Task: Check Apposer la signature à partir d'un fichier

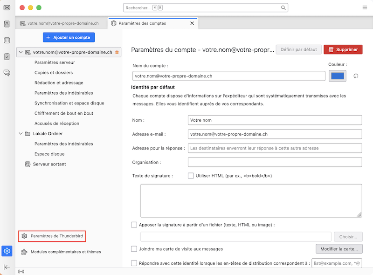Action: 134,225
